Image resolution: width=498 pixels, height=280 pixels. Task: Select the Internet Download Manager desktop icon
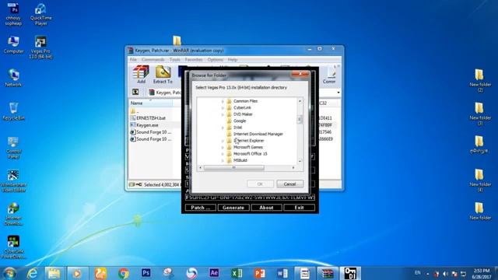point(13,215)
